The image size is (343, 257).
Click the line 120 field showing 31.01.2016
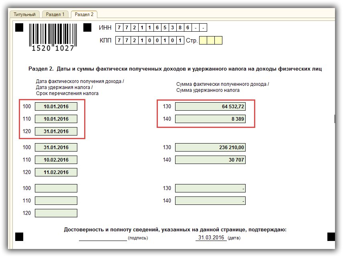[x=56, y=132]
